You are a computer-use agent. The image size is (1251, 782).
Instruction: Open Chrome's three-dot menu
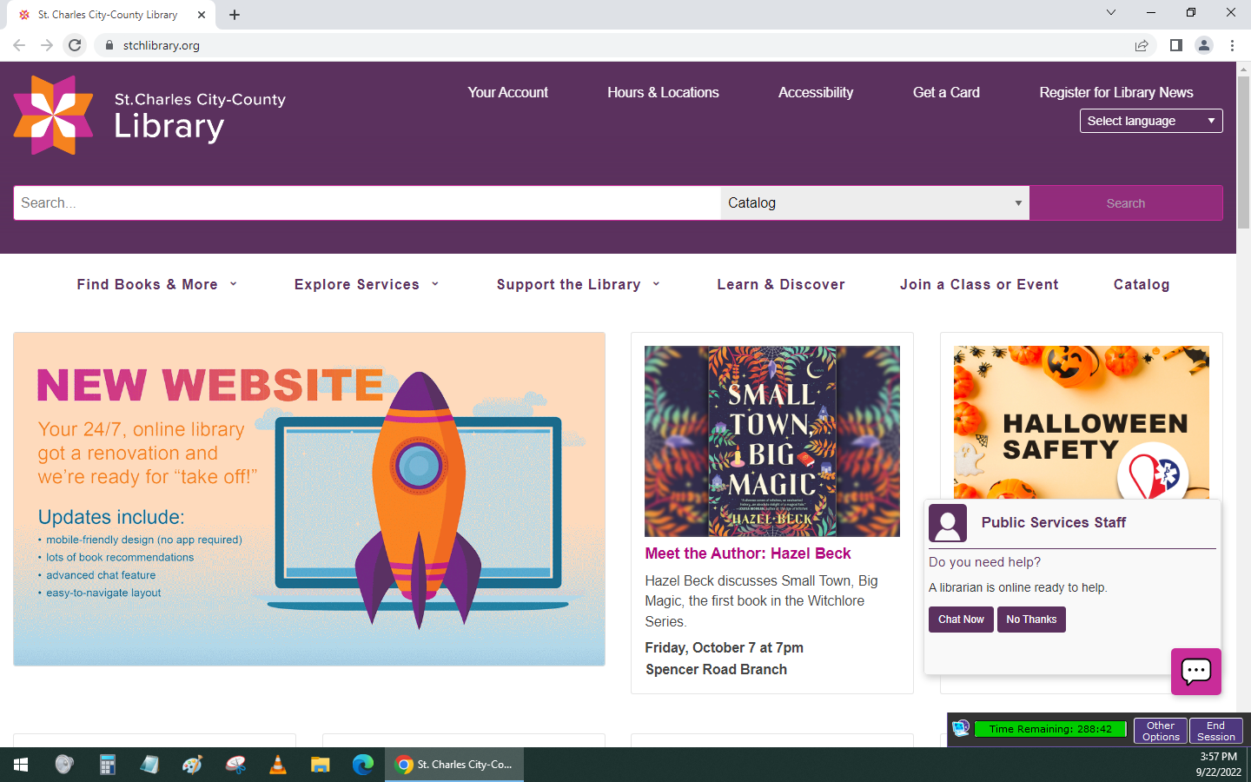[1232, 45]
